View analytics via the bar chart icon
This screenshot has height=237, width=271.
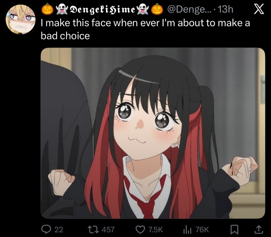(x=187, y=229)
